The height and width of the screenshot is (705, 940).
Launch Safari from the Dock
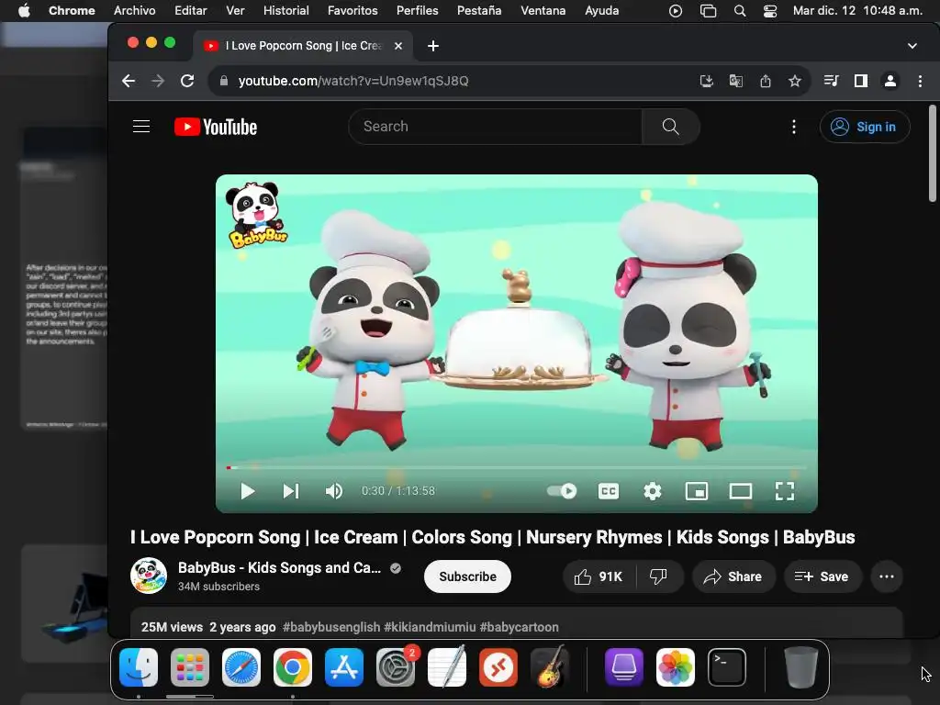[241, 667]
